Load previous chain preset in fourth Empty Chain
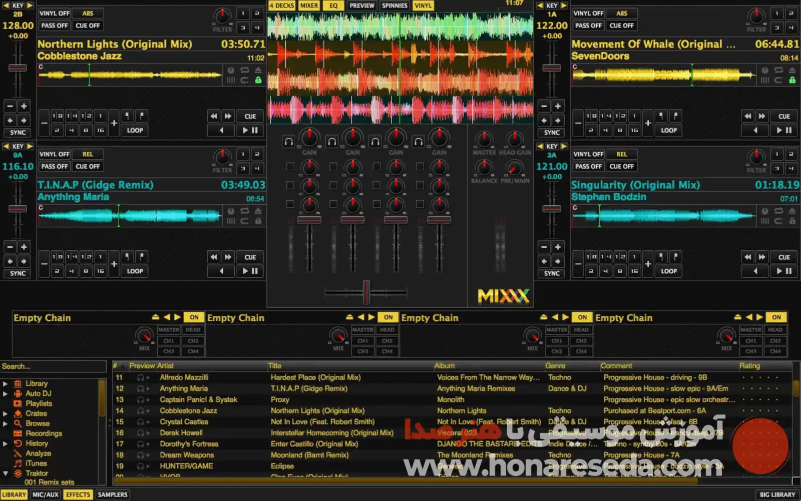801x501 pixels. click(749, 317)
